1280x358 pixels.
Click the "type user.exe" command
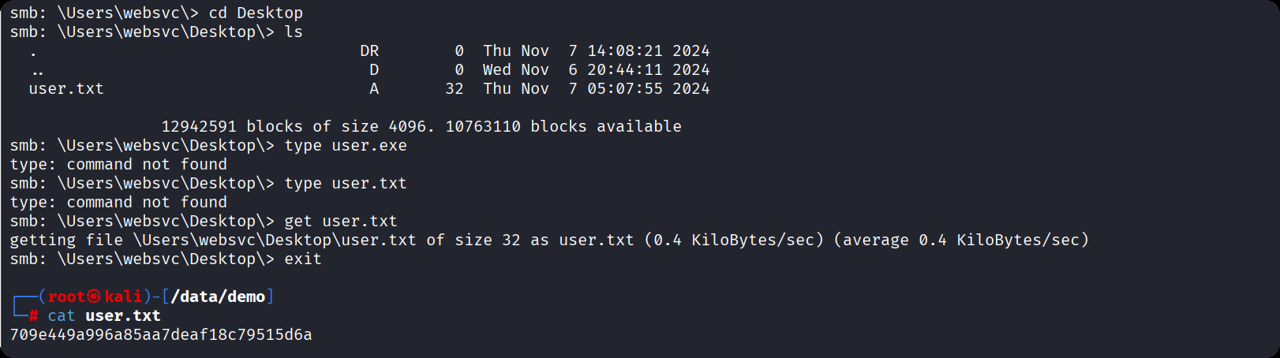[x=346, y=145]
